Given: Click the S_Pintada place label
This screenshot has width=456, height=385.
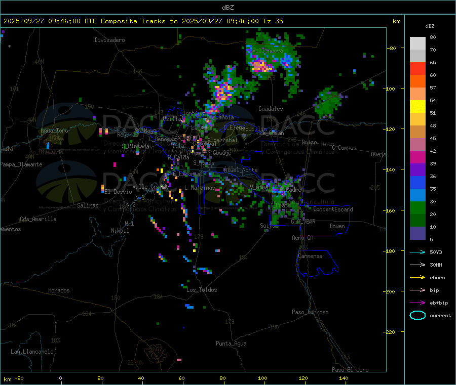Looking at the screenshot, I should click(135, 146).
